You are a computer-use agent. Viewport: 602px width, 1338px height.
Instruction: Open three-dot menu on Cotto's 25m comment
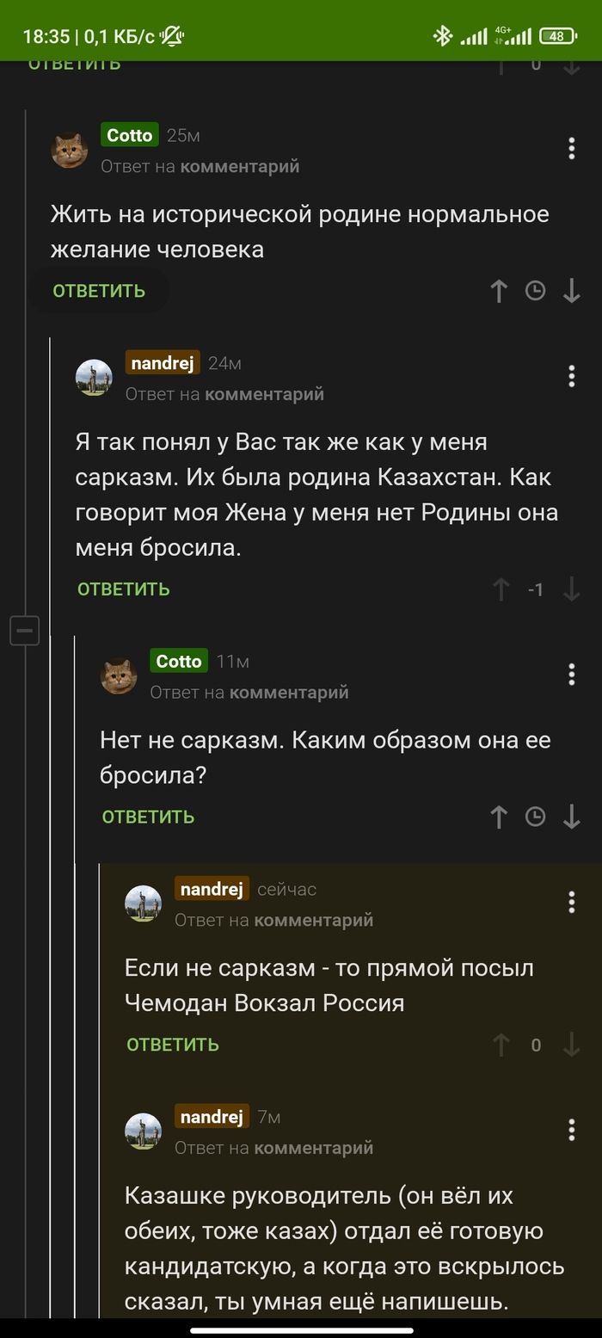572,149
